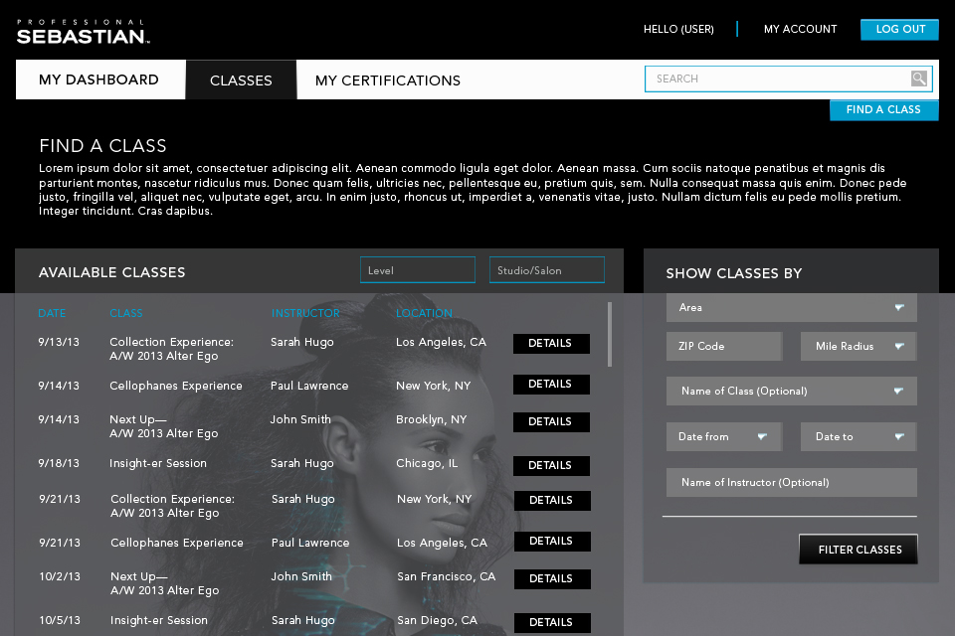Click 9/14/13 Cellophanes Experience class name

tap(175, 386)
